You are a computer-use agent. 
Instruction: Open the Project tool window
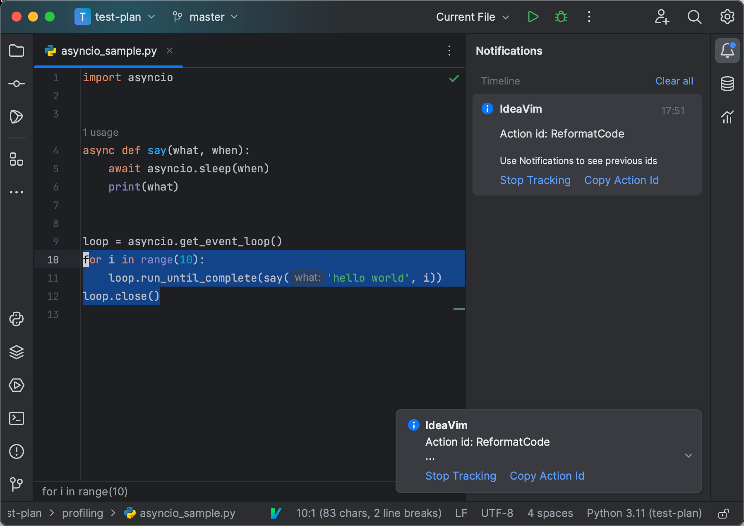[17, 51]
